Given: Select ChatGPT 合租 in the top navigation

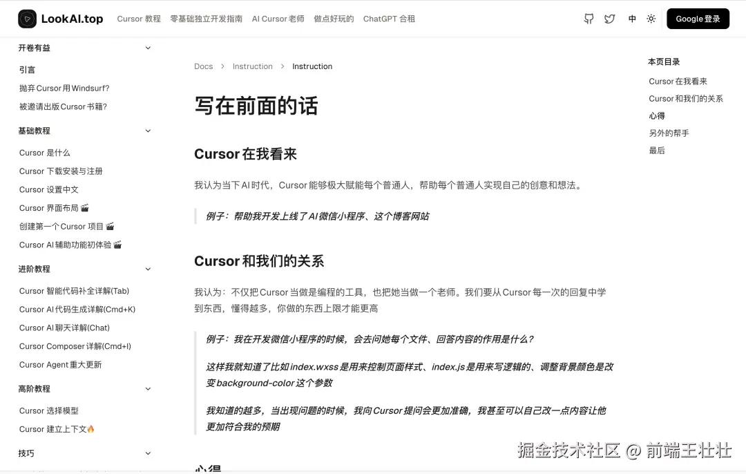Looking at the screenshot, I should pos(389,19).
